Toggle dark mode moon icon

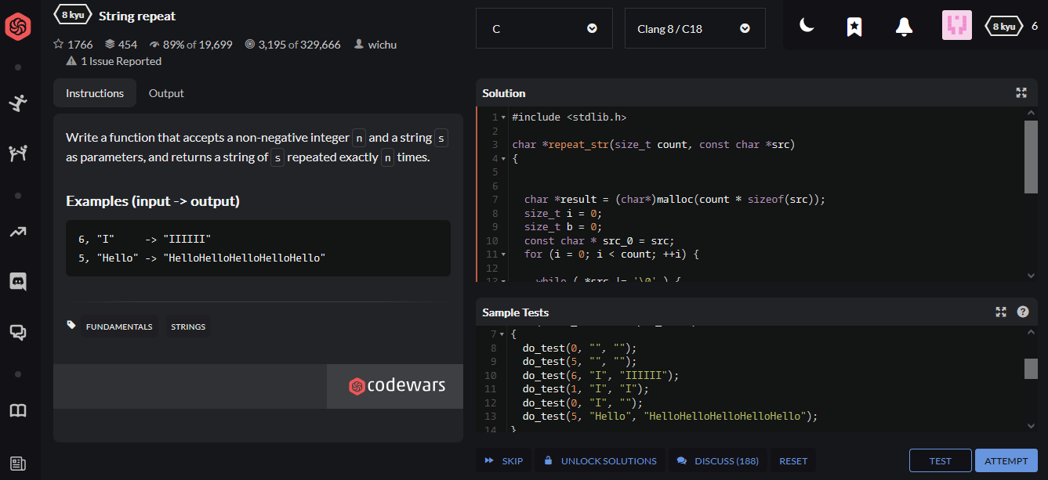[x=807, y=26]
